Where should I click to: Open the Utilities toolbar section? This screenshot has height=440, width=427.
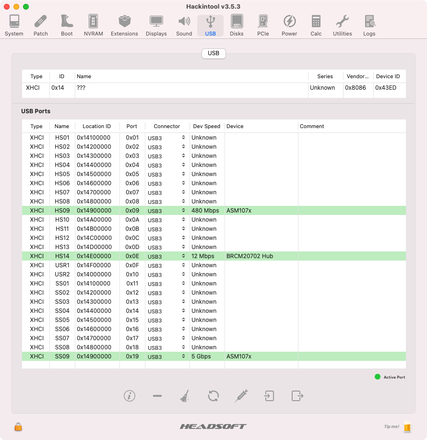[342, 25]
